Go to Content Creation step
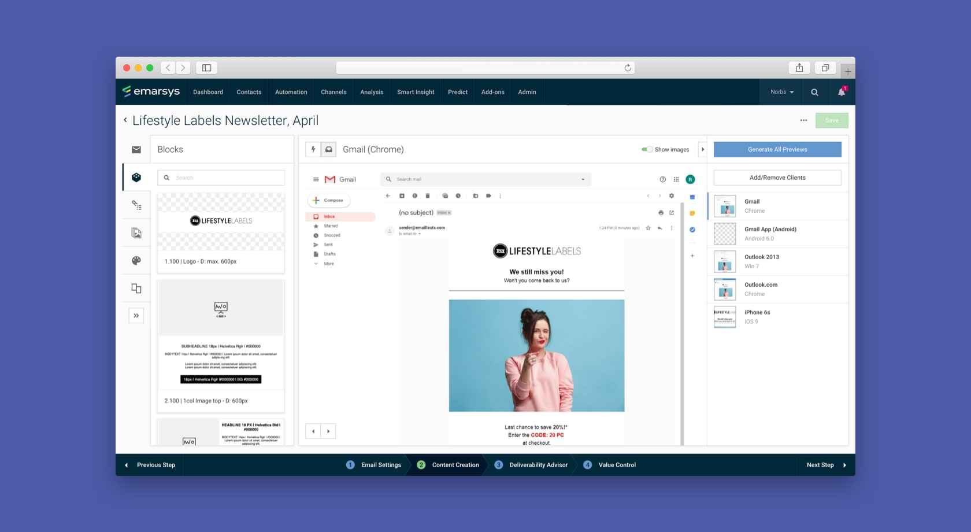This screenshot has height=532, width=971. click(448, 465)
